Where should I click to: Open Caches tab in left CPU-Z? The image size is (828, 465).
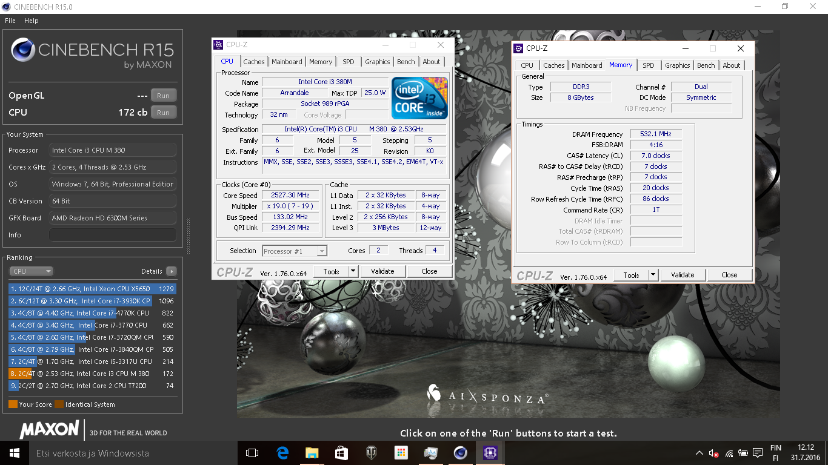coord(254,62)
